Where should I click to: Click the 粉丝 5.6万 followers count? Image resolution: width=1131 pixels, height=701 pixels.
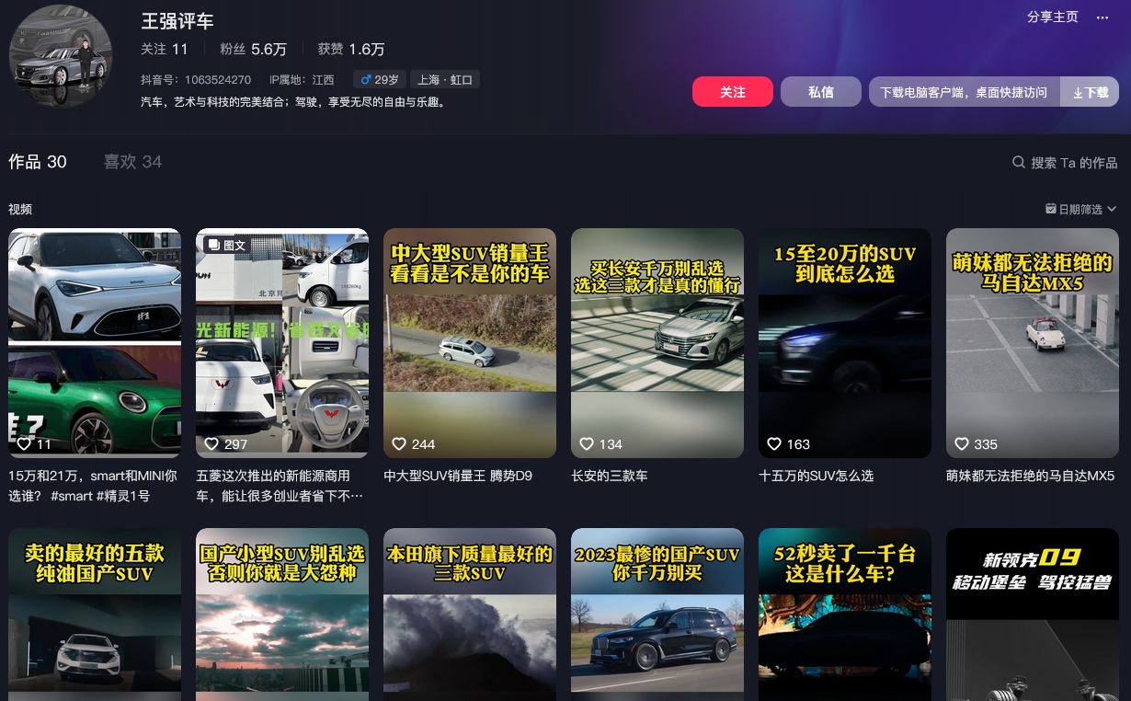point(254,49)
